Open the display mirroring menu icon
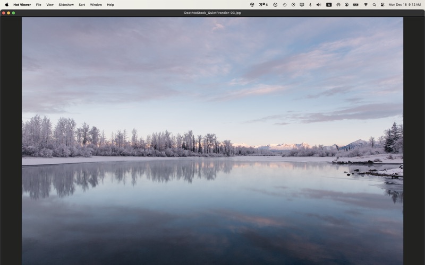Image resolution: width=425 pixels, height=265 pixels. point(302,5)
